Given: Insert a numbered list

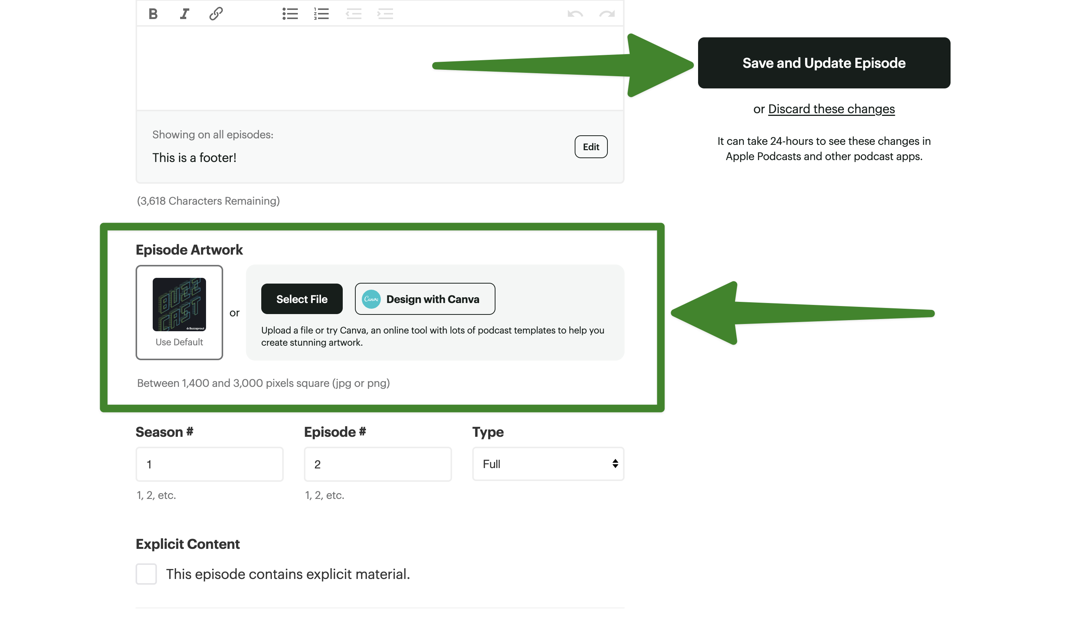Looking at the screenshot, I should (x=321, y=14).
